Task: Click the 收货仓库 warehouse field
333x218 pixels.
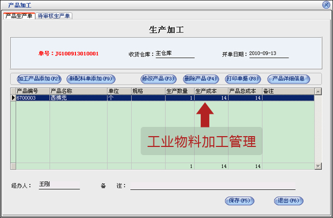Action: click(174, 54)
